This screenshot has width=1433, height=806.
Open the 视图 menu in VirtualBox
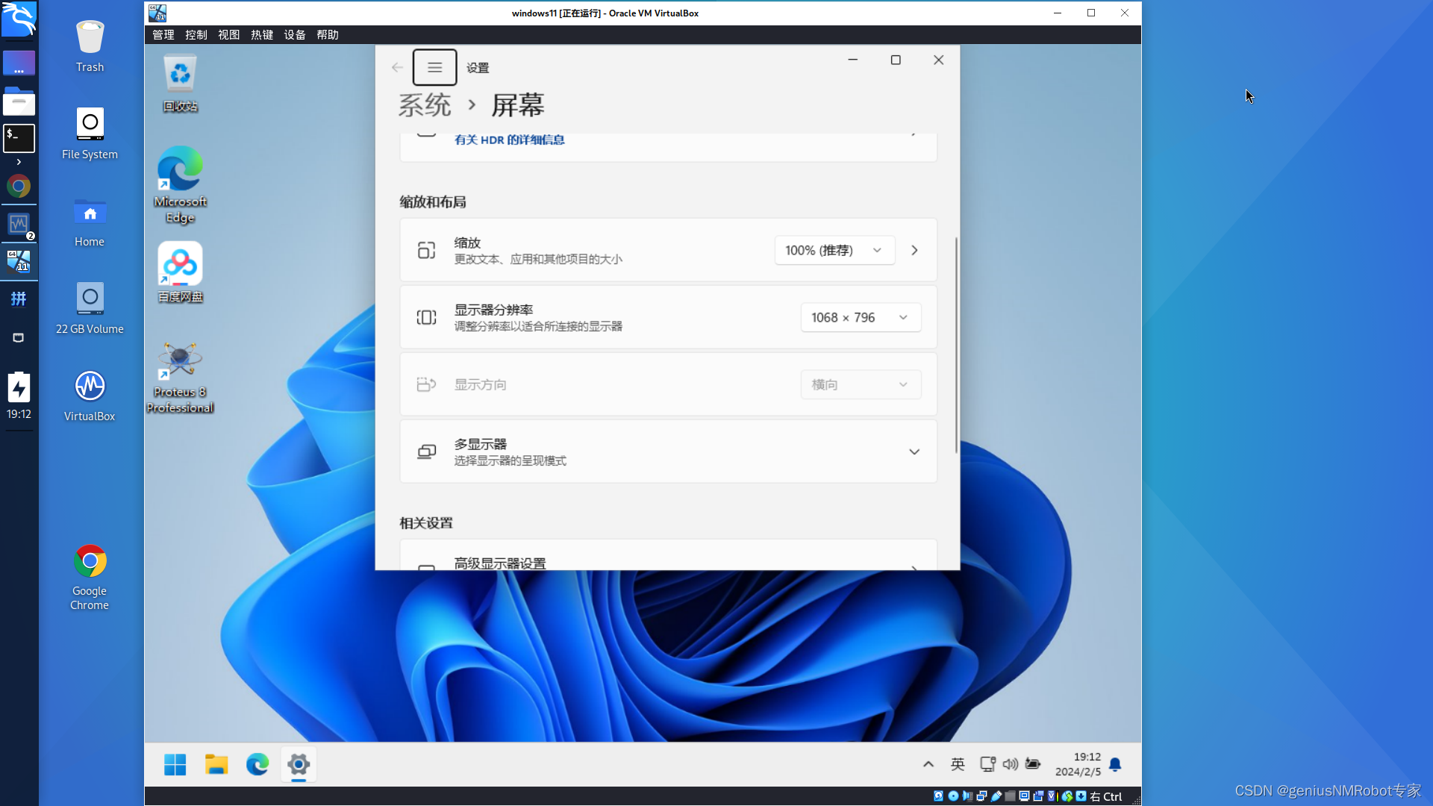click(x=228, y=35)
